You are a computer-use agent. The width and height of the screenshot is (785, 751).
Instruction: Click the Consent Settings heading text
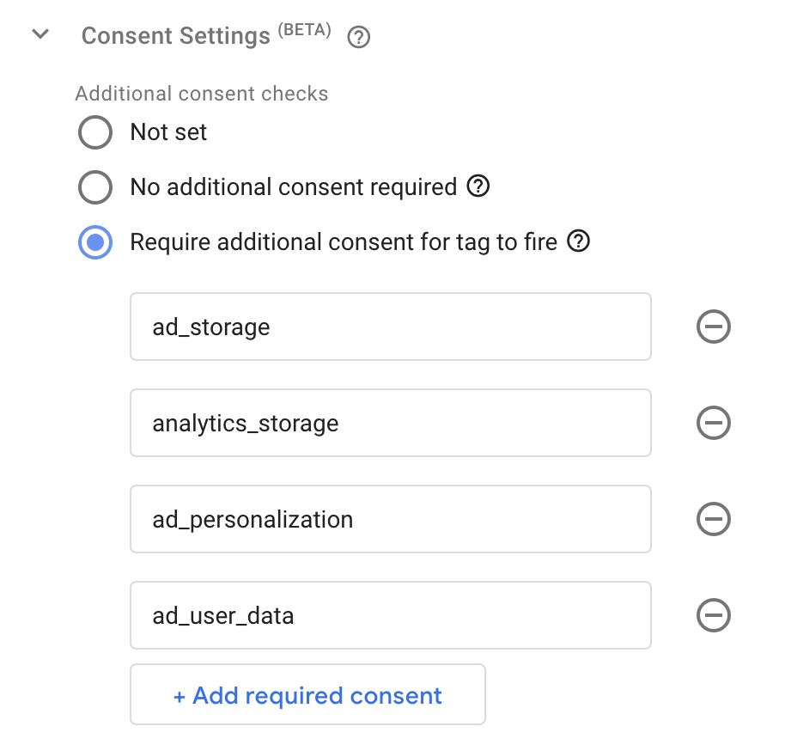176,36
